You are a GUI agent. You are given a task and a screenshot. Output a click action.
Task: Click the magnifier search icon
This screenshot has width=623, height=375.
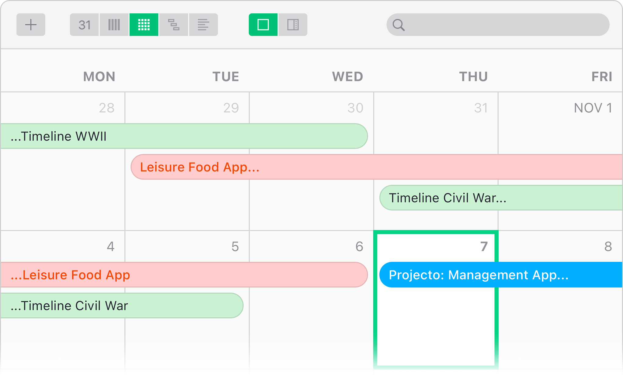(x=399, y=25)
